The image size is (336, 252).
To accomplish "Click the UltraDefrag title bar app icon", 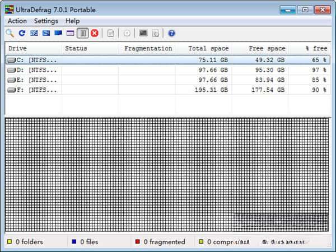I will point(10,10).
